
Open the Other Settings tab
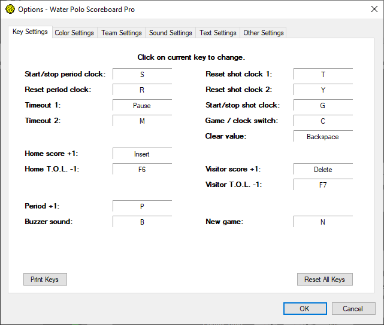(x=264, y=33)
